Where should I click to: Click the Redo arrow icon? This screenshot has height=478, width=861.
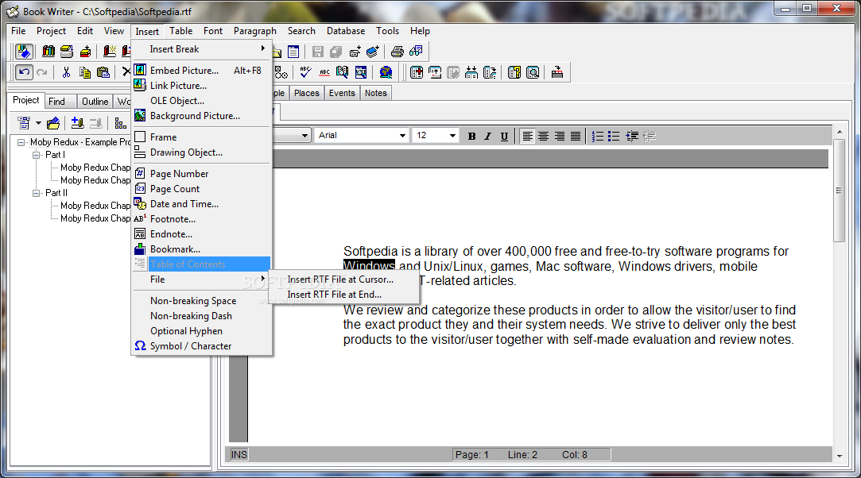tap(41, 72)
